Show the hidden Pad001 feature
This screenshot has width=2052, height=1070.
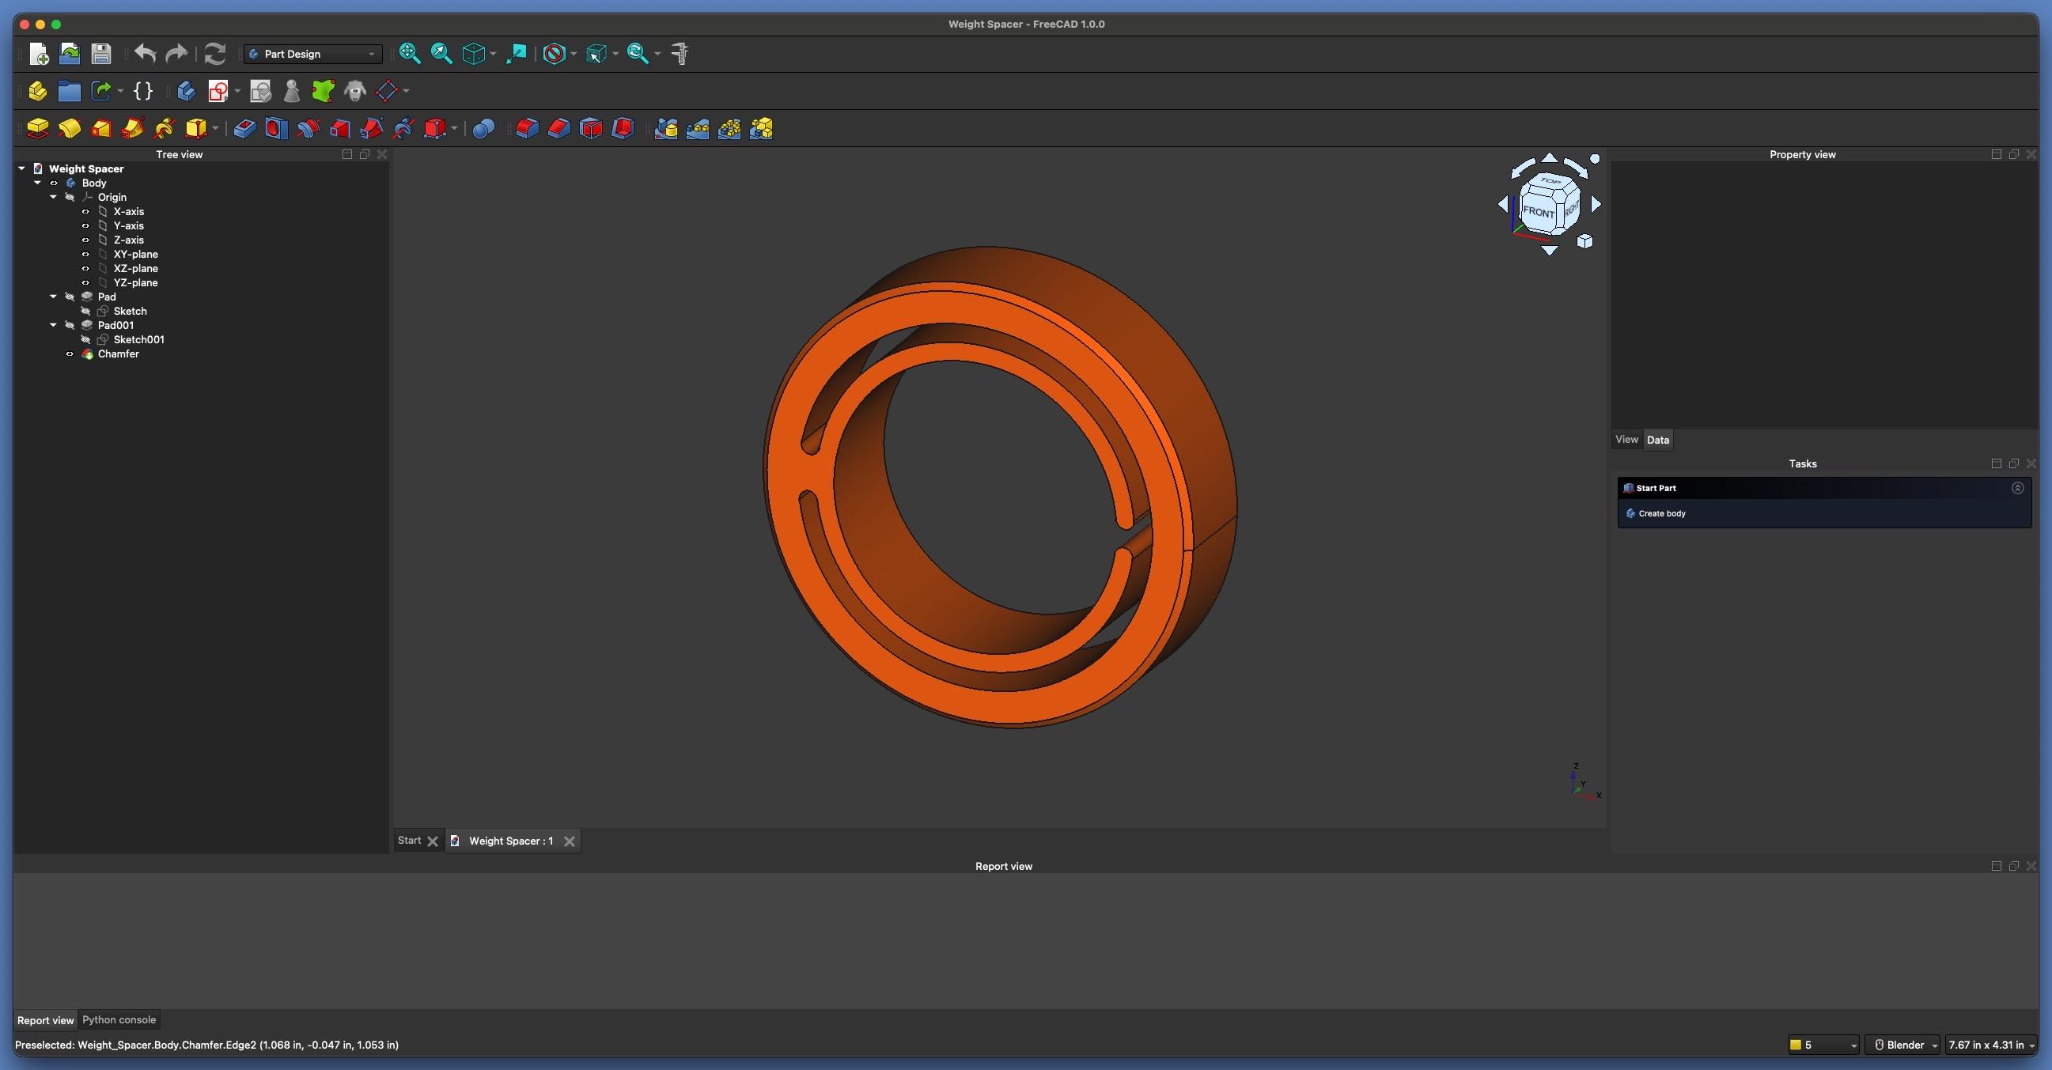tap(70, 326)
